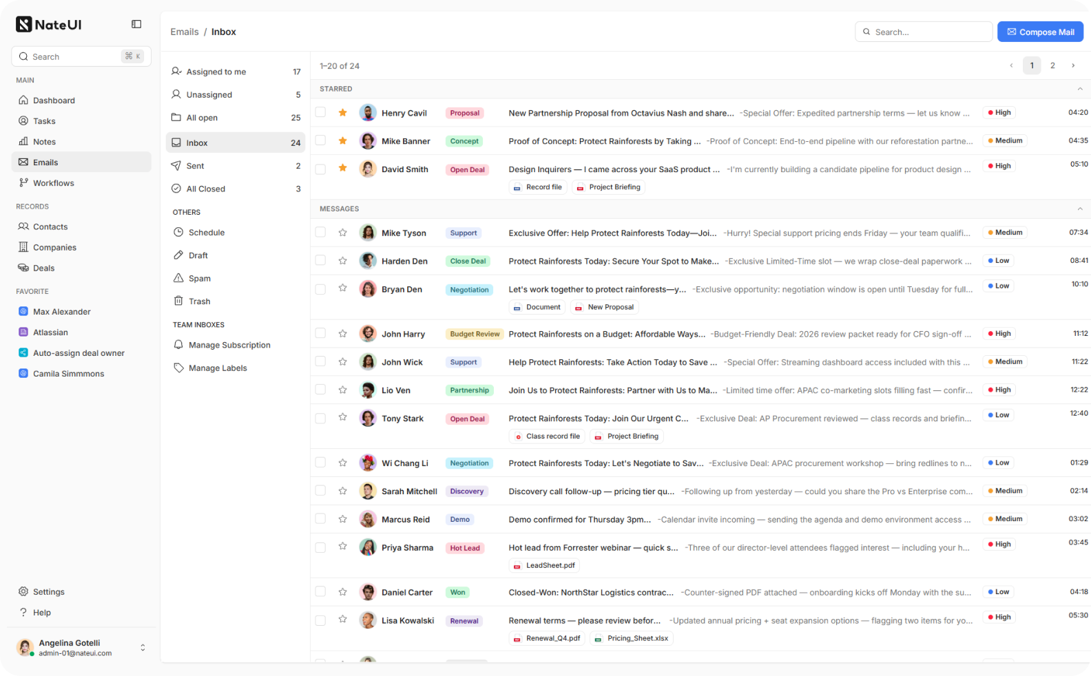Click the sidebar Search field
The height and width of the screenshot is (676, 1091).
pyautogui.click(x=81, y=56)
